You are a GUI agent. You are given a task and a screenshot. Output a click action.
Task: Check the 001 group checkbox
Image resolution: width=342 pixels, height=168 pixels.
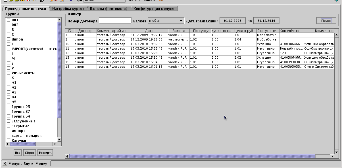(9, 20)
